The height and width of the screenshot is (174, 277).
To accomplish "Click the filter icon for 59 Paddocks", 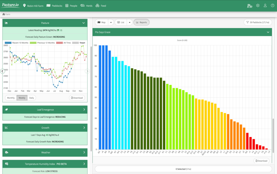I will 248,23.
